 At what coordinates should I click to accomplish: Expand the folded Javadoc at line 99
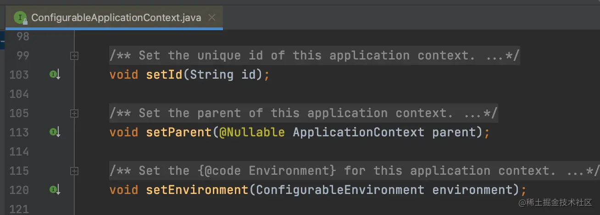[x=74, y=56]
